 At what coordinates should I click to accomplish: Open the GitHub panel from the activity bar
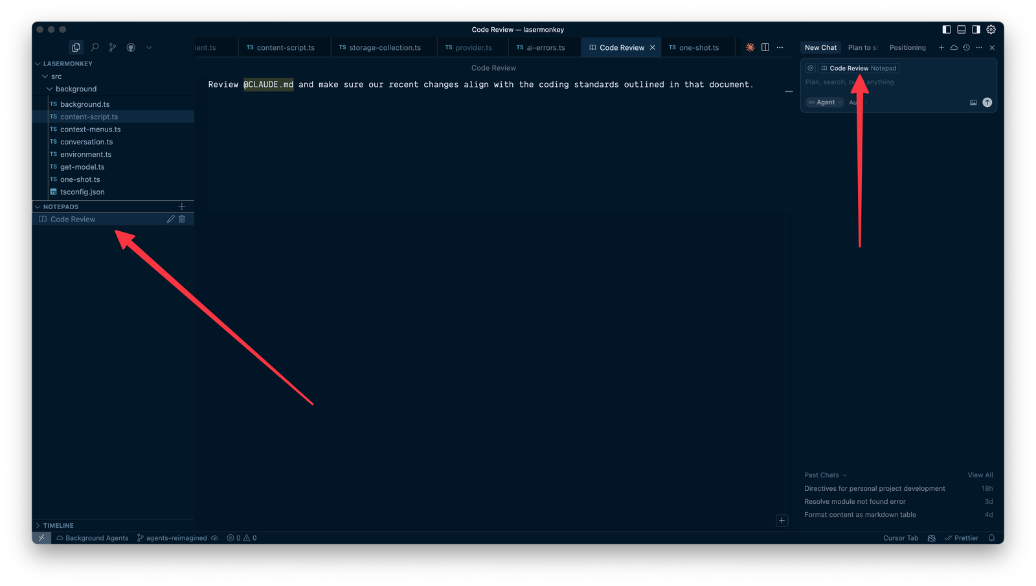pos(130,47)
